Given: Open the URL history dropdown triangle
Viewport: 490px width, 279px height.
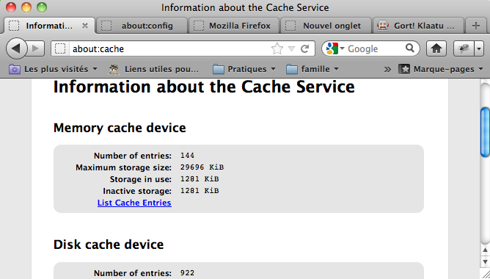Looking at the screenshot, I should click(x=291, y=48).
